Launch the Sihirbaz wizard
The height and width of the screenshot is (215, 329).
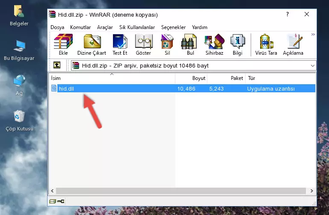click(x=214, y=44)
